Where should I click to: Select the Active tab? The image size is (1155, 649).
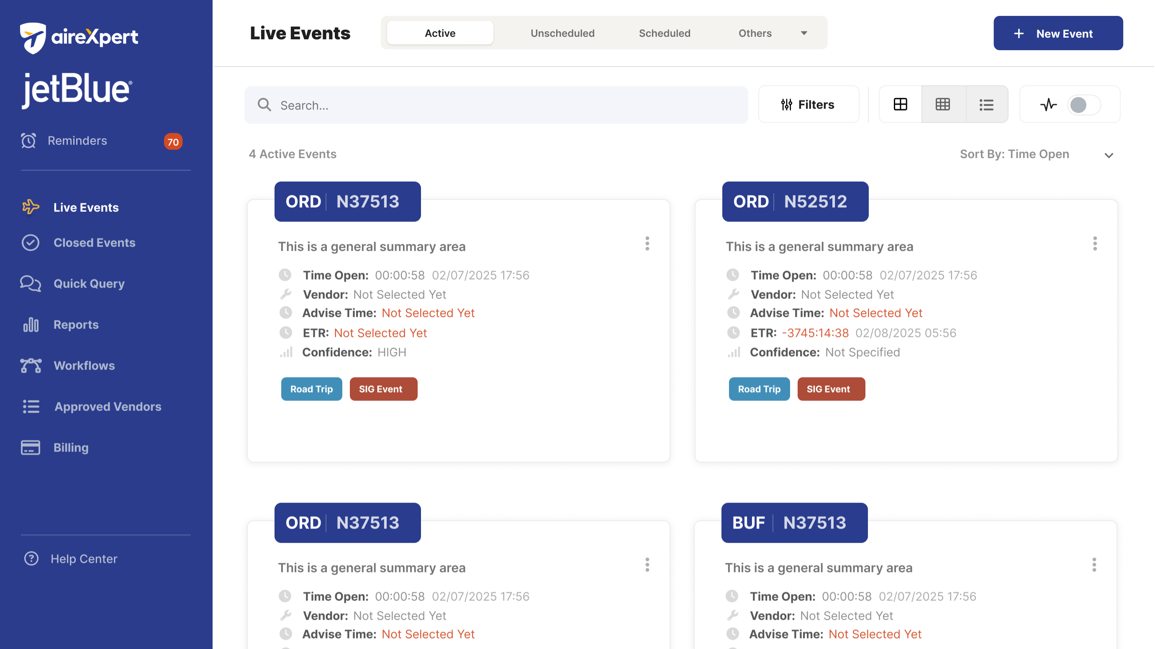tap(440, 33)
